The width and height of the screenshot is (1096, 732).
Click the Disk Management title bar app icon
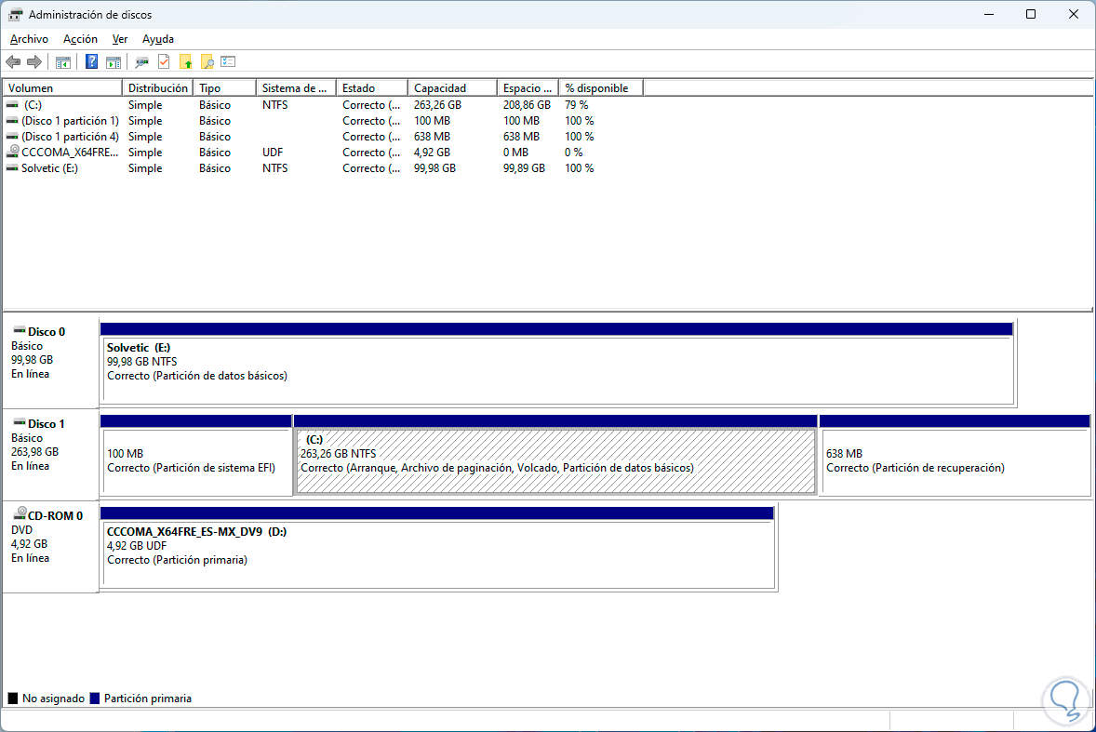pos(15,14)
